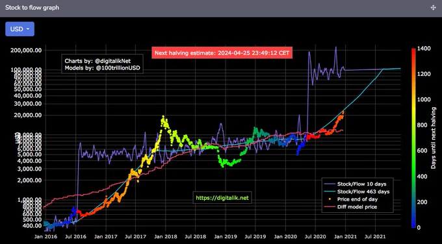This screenshot has width=442, height=244.
Task: Click the Stock to flow graph title
Action: point(32,8)
